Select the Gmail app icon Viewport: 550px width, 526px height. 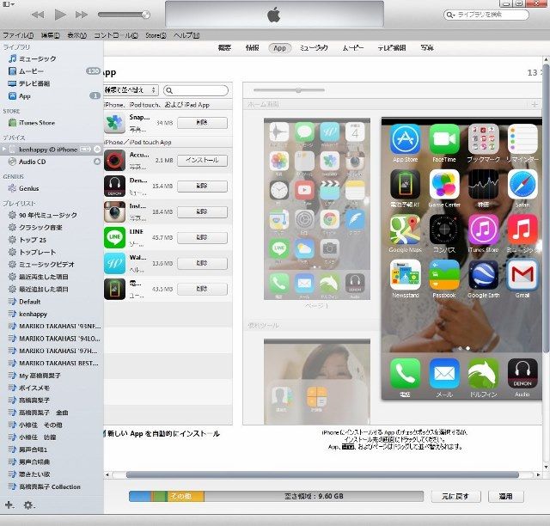[522, 275]
